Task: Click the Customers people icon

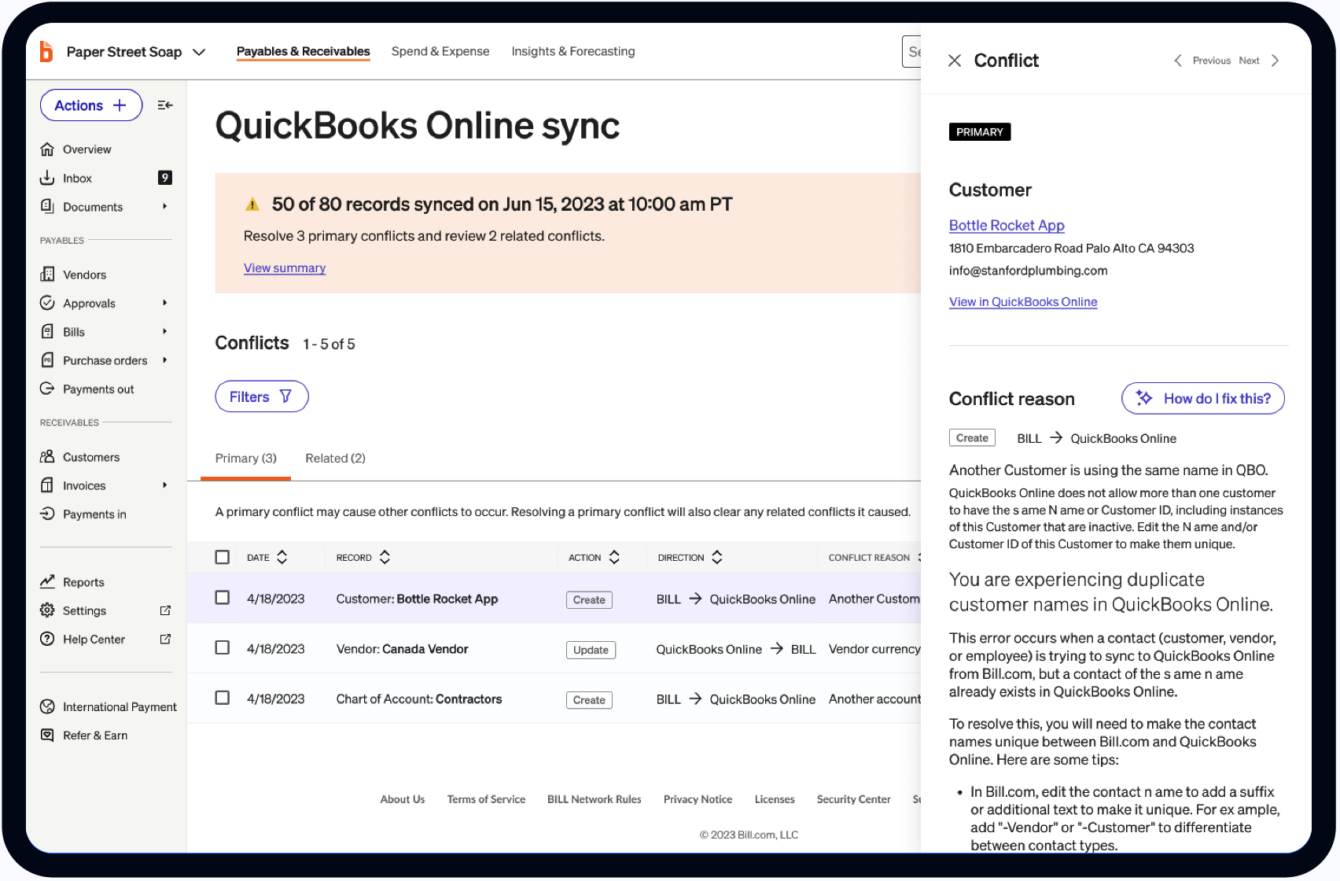Action: [x=47, y=457]
